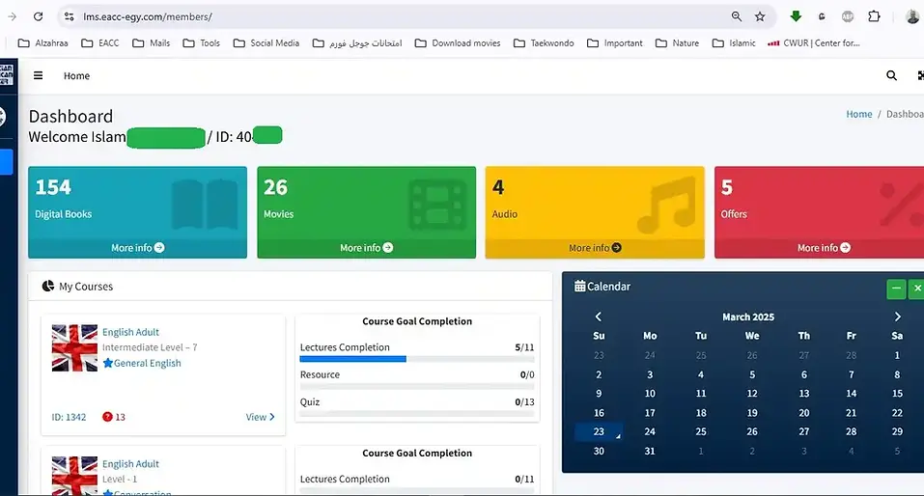Click the zoom magnifier icon in address bar
Image resolution: width=924 pixels, height=496 pixels.
[736, 16]
